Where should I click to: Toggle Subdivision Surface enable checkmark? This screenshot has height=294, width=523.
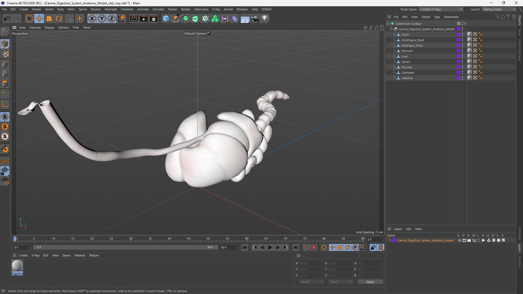[x=465, y=23]
